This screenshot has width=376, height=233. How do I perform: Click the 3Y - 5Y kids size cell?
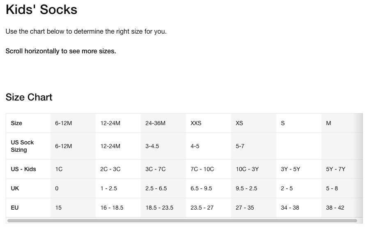(290, 169)
